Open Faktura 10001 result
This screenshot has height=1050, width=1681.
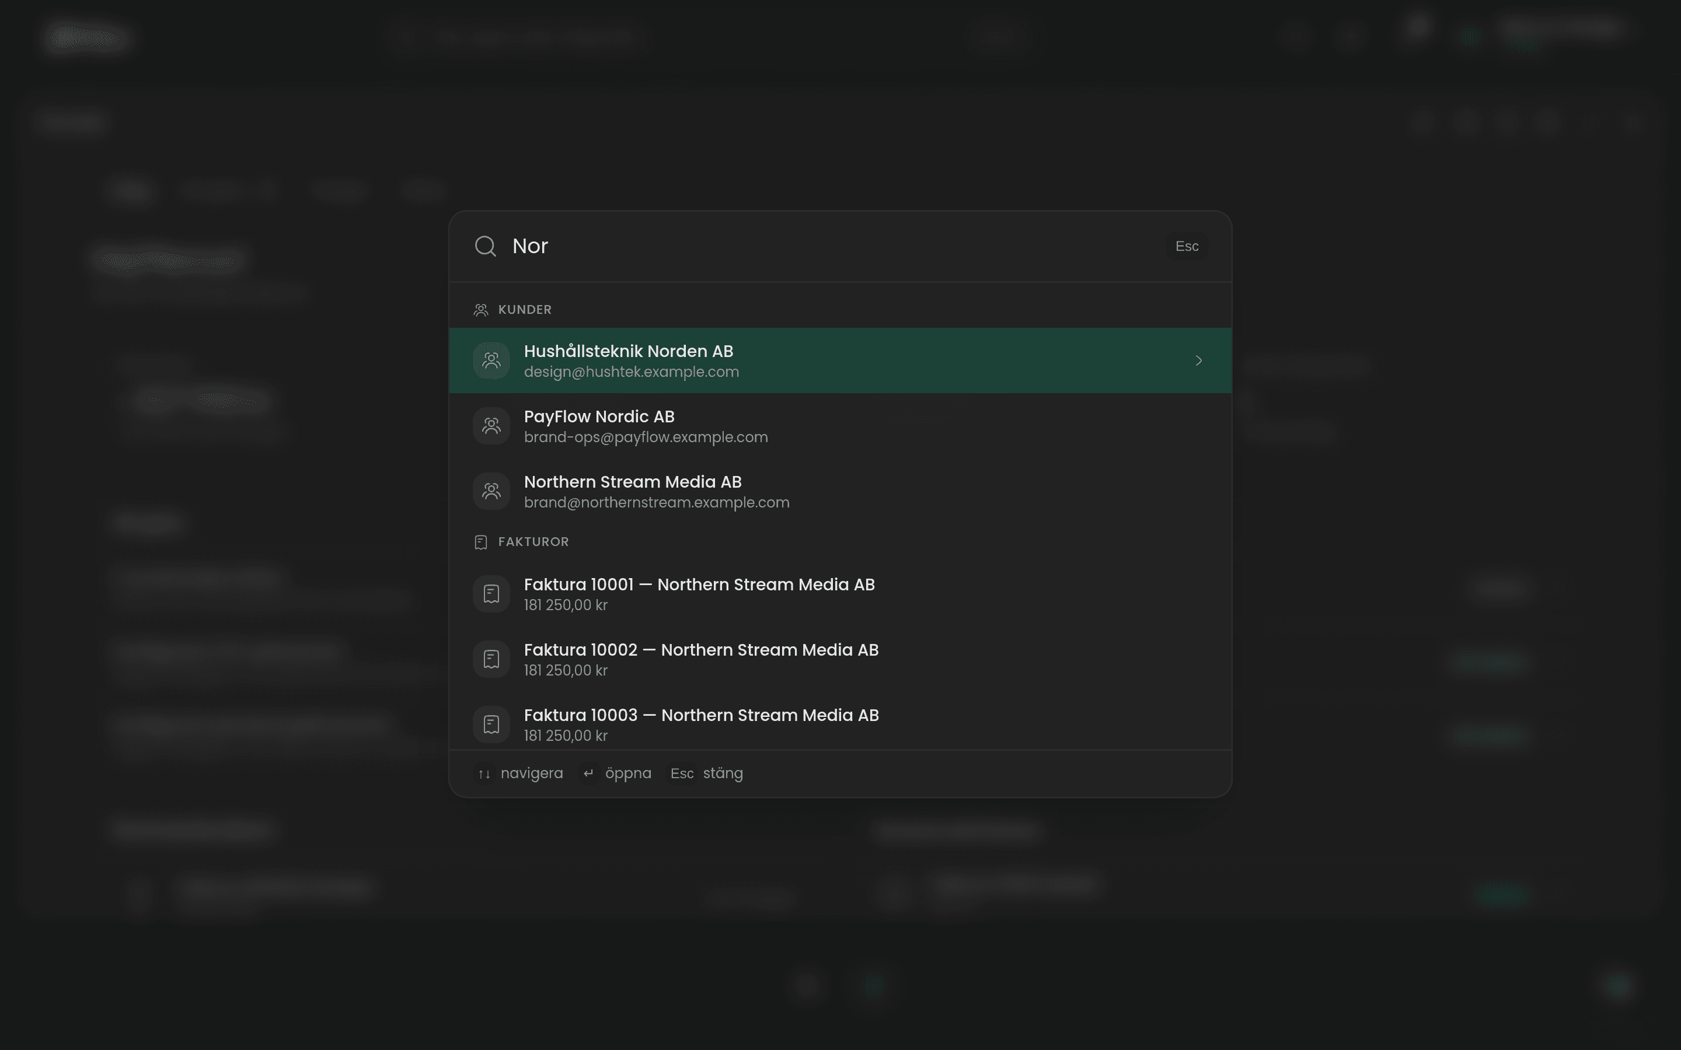click(x=840, y=594)
